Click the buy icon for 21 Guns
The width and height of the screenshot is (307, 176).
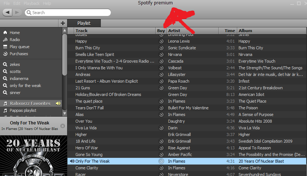(161, 88)
